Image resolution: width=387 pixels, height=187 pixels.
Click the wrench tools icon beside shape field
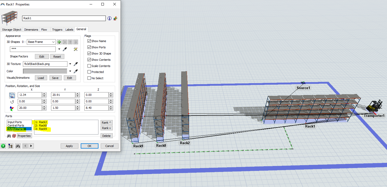tap(76, 49)
